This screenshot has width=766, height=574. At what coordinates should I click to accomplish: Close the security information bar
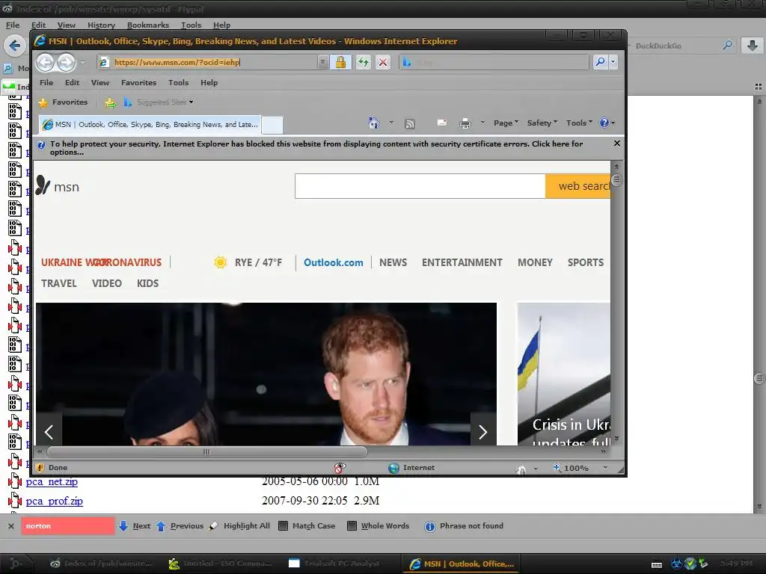[x=617, y=143]
